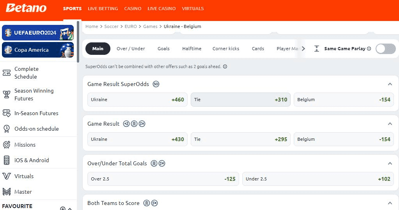
Task: Open the Complete Schedule ticket icon
Action: [x=7, y=73]
